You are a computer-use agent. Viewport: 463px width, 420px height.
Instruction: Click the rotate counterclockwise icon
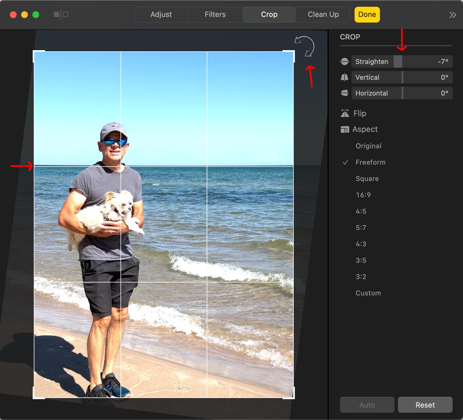click(x=305, y=46)
